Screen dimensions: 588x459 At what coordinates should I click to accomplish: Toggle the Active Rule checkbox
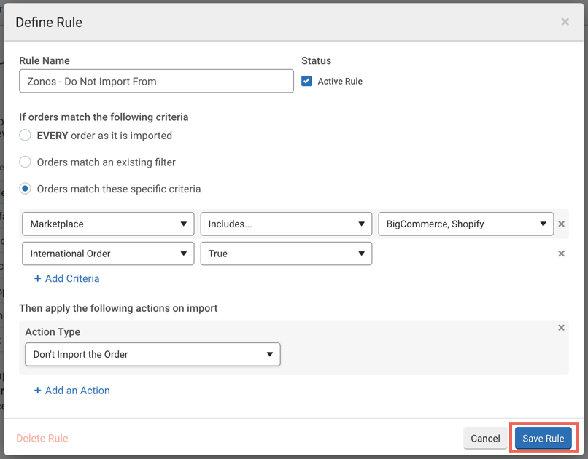pos(307,81)
